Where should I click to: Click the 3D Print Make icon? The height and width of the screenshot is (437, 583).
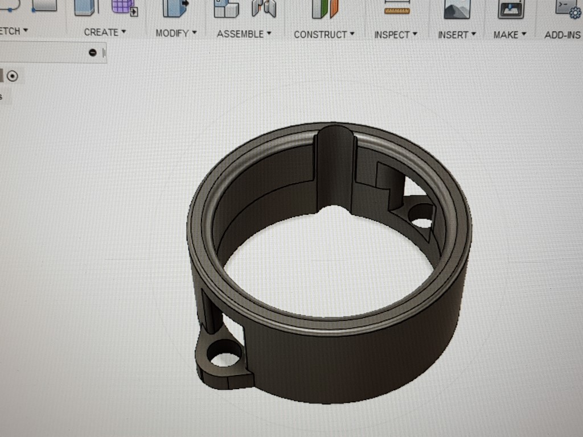pos(511,9)
